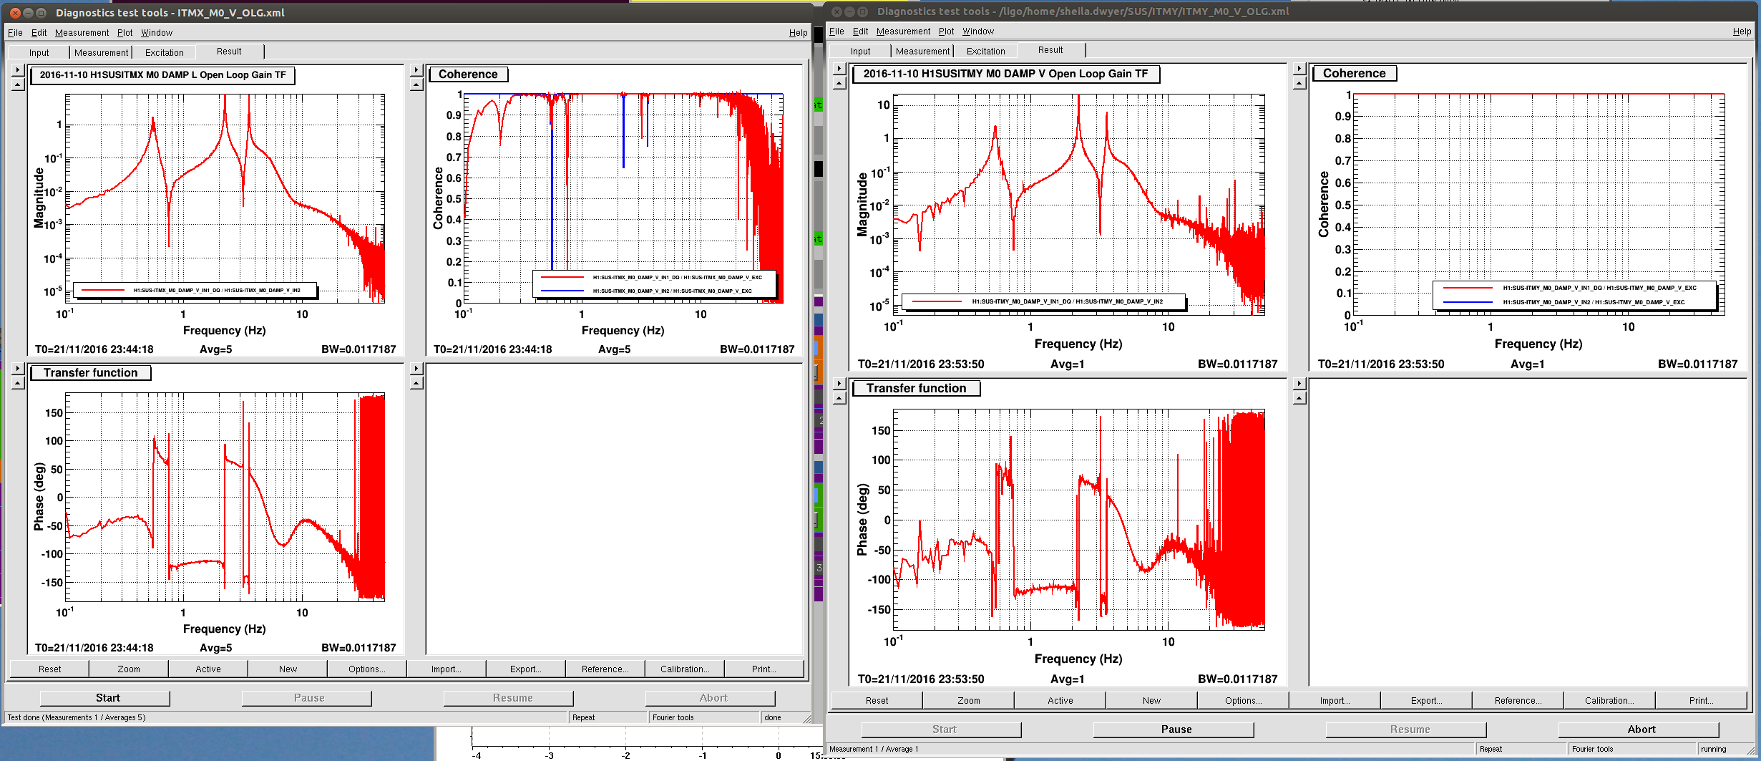Switch to Measurement tab in ITMX window
This screenshot has height=761, width=1761.
[x=101, y=52]
